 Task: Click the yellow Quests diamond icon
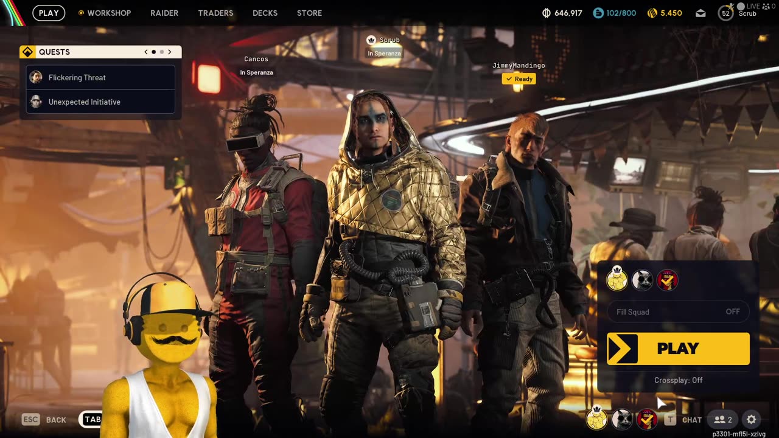click(x=27, y=52)
